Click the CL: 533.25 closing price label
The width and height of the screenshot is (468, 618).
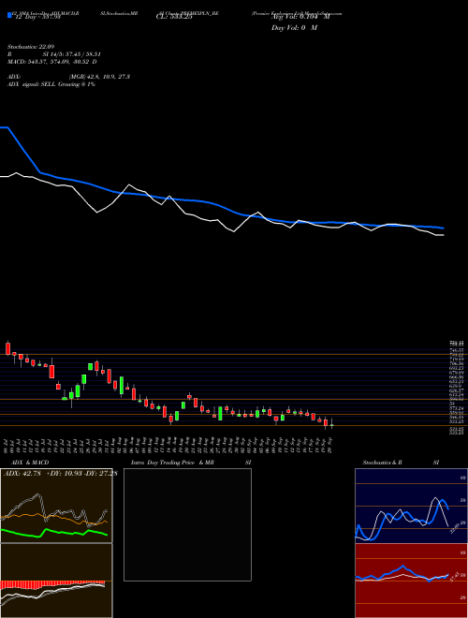pos(174,17)
